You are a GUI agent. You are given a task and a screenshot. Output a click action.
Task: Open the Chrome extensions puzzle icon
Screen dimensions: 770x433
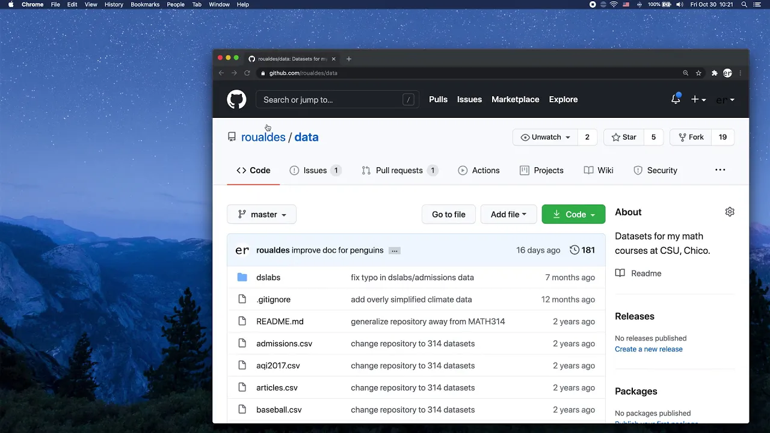point(714,73)
